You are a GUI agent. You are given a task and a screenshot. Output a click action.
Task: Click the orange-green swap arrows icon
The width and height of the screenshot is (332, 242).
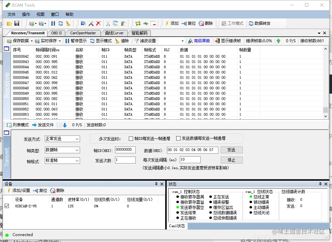138,23
